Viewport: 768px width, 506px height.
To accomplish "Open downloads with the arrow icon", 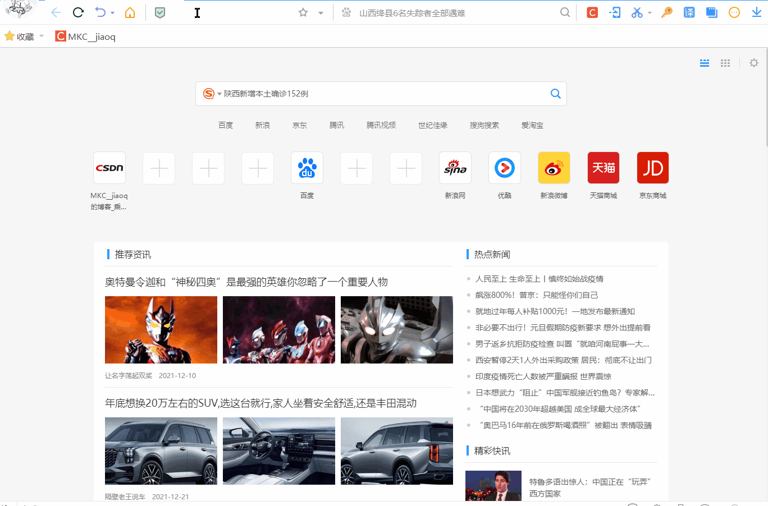I will 757,12.
